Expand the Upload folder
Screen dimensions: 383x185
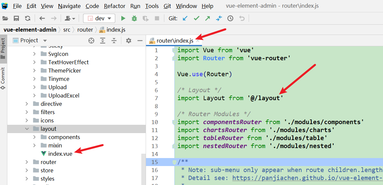point(35,87)
